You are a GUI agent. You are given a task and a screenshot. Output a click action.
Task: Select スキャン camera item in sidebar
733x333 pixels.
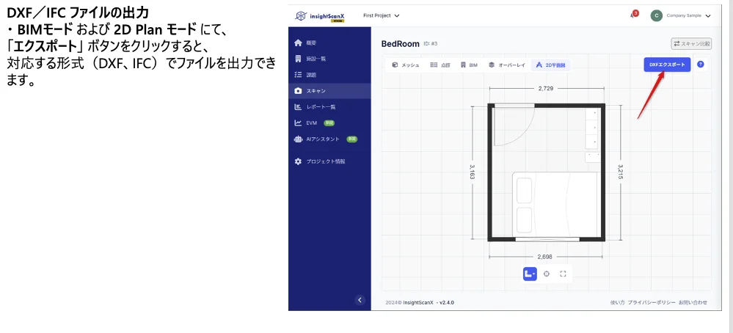click(329, 91)
